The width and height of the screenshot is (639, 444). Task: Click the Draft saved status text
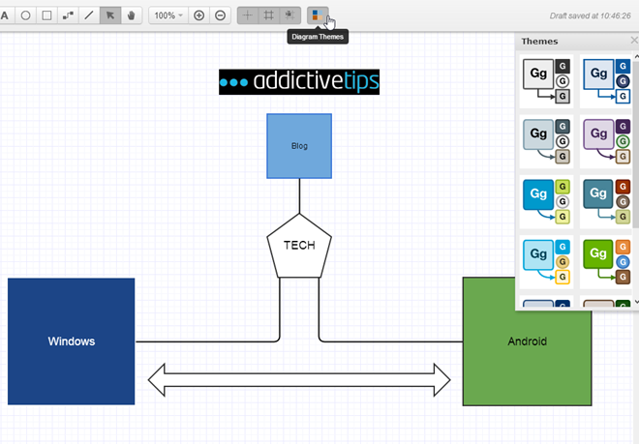[x=590, y=15]
